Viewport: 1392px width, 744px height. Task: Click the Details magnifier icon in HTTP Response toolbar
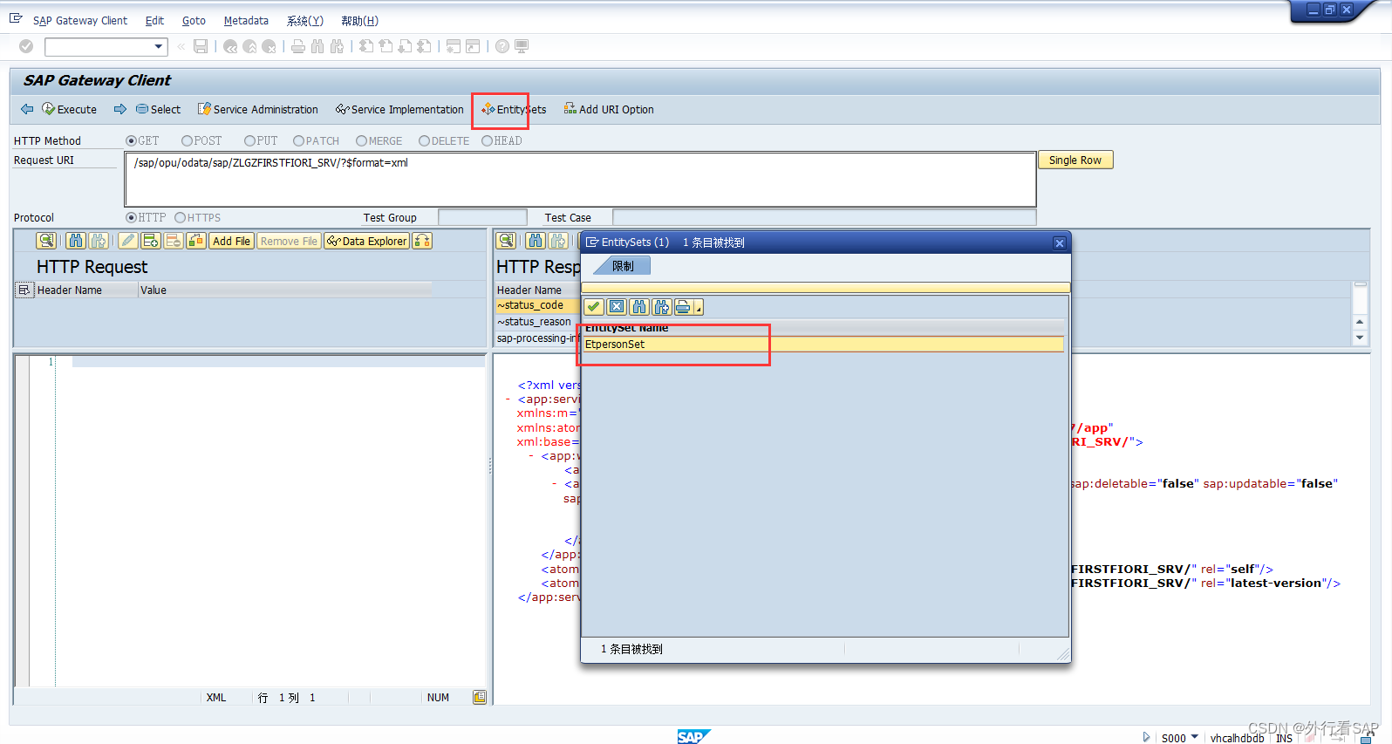click(506, 241)
